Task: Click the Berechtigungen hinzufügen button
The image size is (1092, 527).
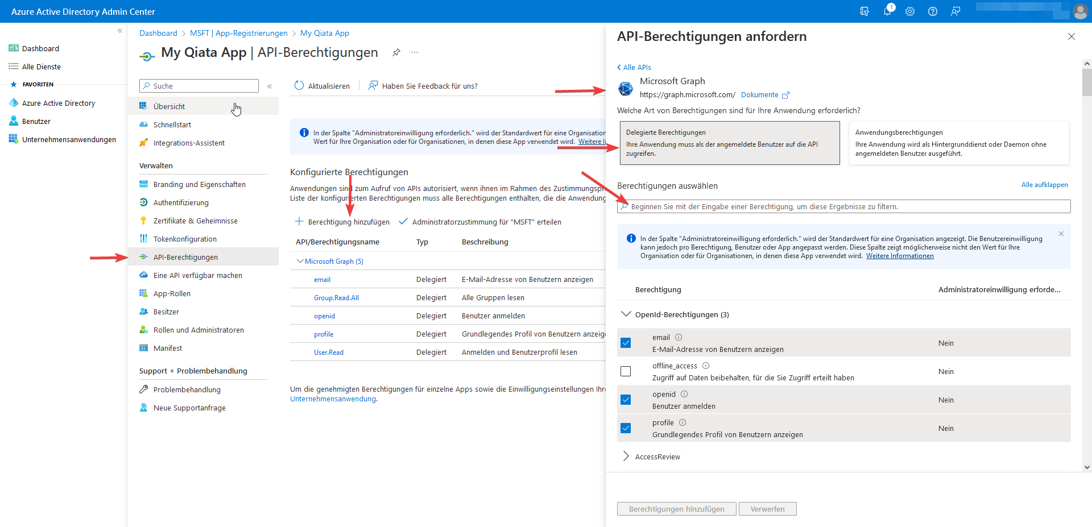Action: 676,508
